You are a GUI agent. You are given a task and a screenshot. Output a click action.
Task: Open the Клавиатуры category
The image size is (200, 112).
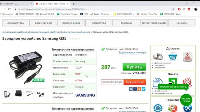coord(99,23)
